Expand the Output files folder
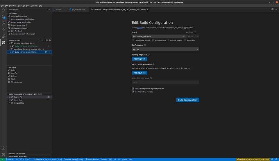Screen dimensions: 279x161 pos(9,103)
